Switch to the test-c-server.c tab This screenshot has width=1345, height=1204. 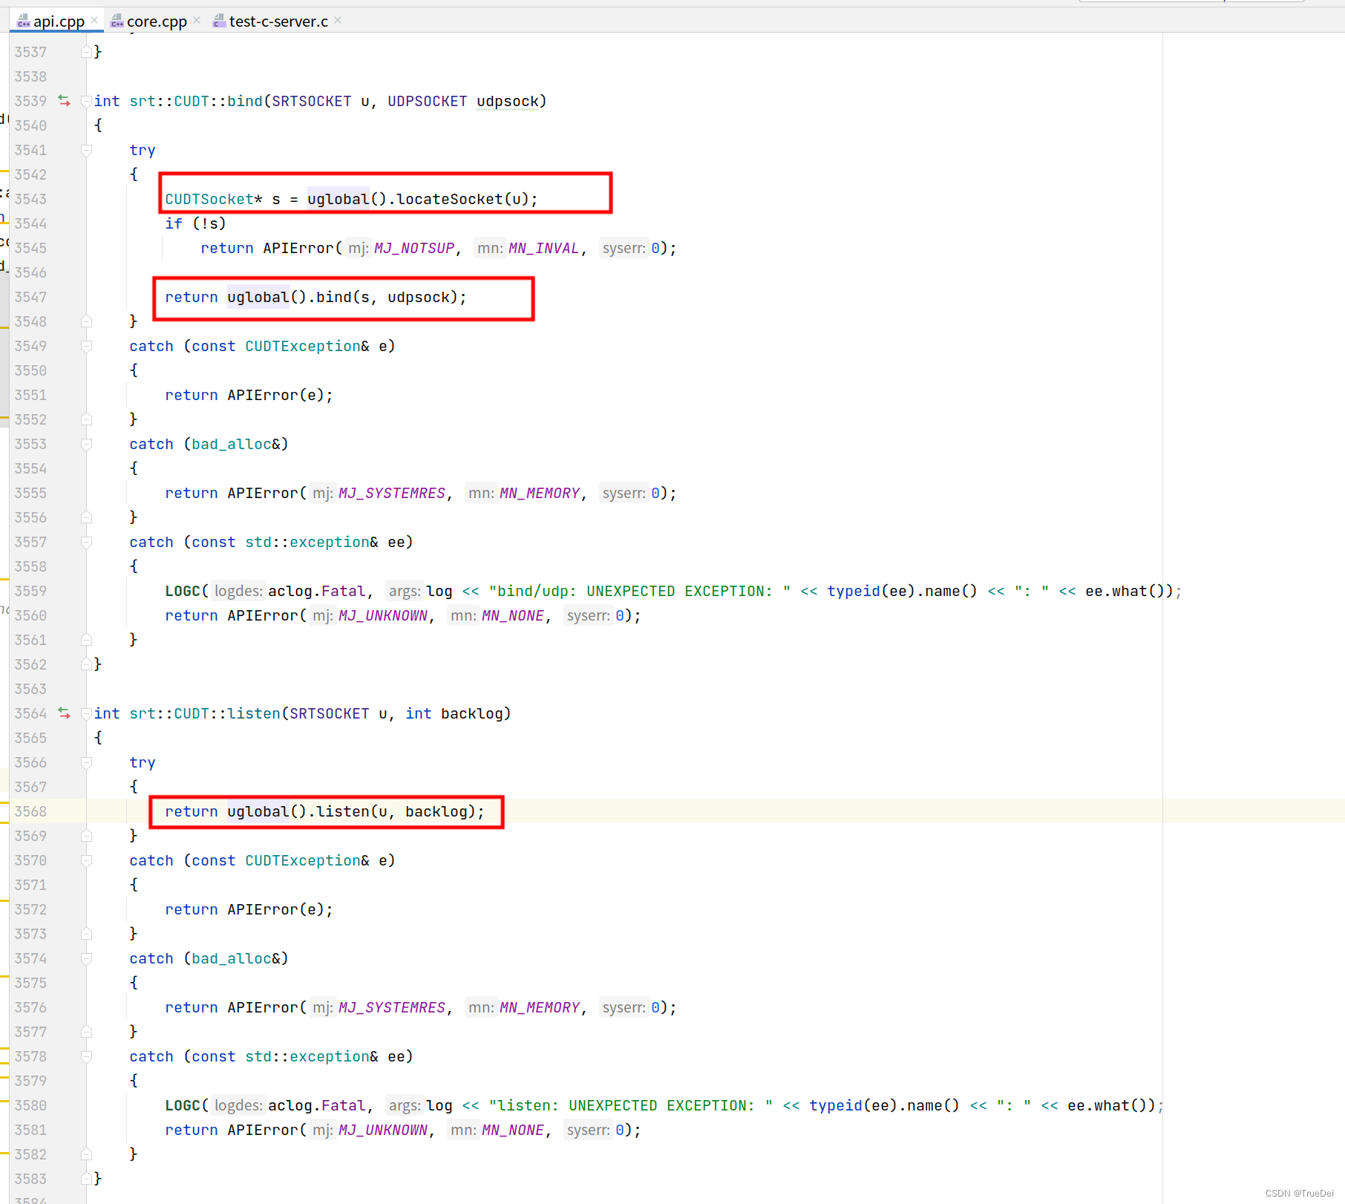278,21
